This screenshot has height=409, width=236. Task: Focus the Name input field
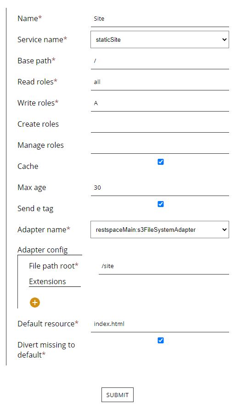[x=160, y=19]
